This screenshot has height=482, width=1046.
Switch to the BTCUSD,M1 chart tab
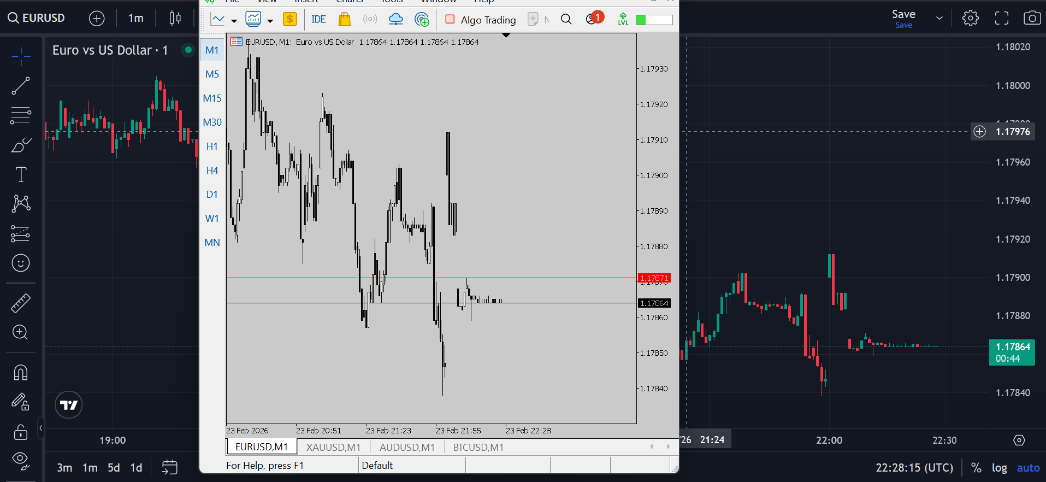pyautogui.click(x=478, y=447)
